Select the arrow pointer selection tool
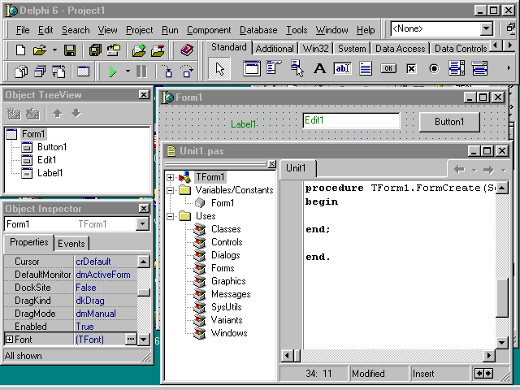Screen dimensions: 520x390 click(x=219, y=68)
